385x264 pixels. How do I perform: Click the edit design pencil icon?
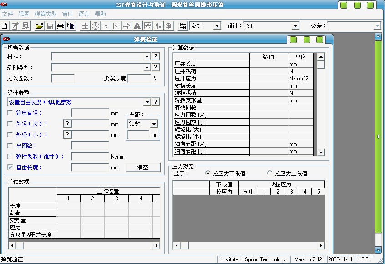point(15,26)
